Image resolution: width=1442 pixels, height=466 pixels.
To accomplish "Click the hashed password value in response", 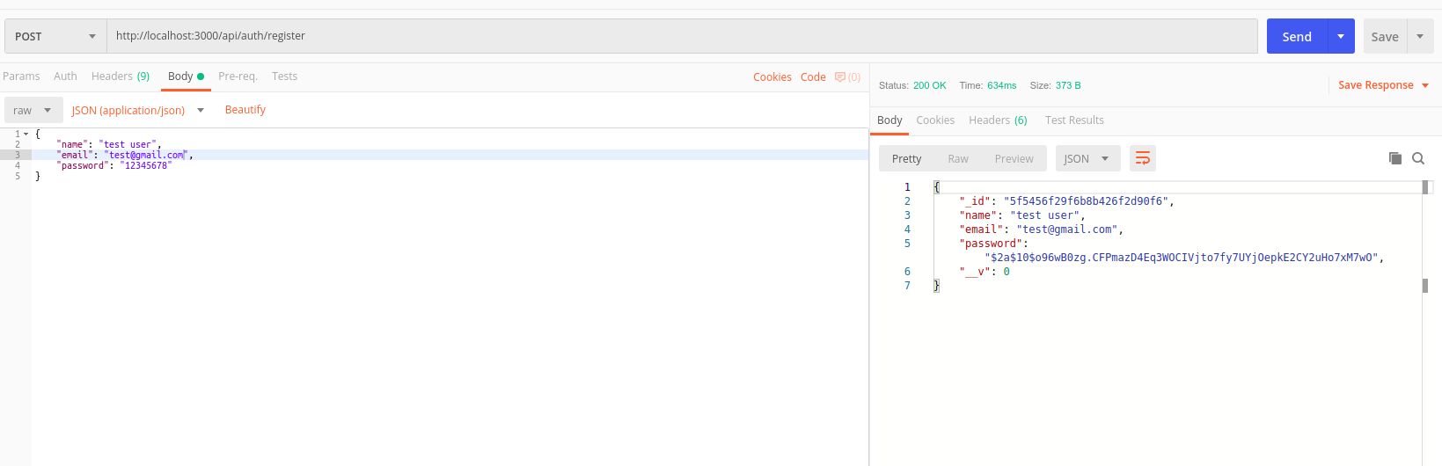I will point(1181,258).
